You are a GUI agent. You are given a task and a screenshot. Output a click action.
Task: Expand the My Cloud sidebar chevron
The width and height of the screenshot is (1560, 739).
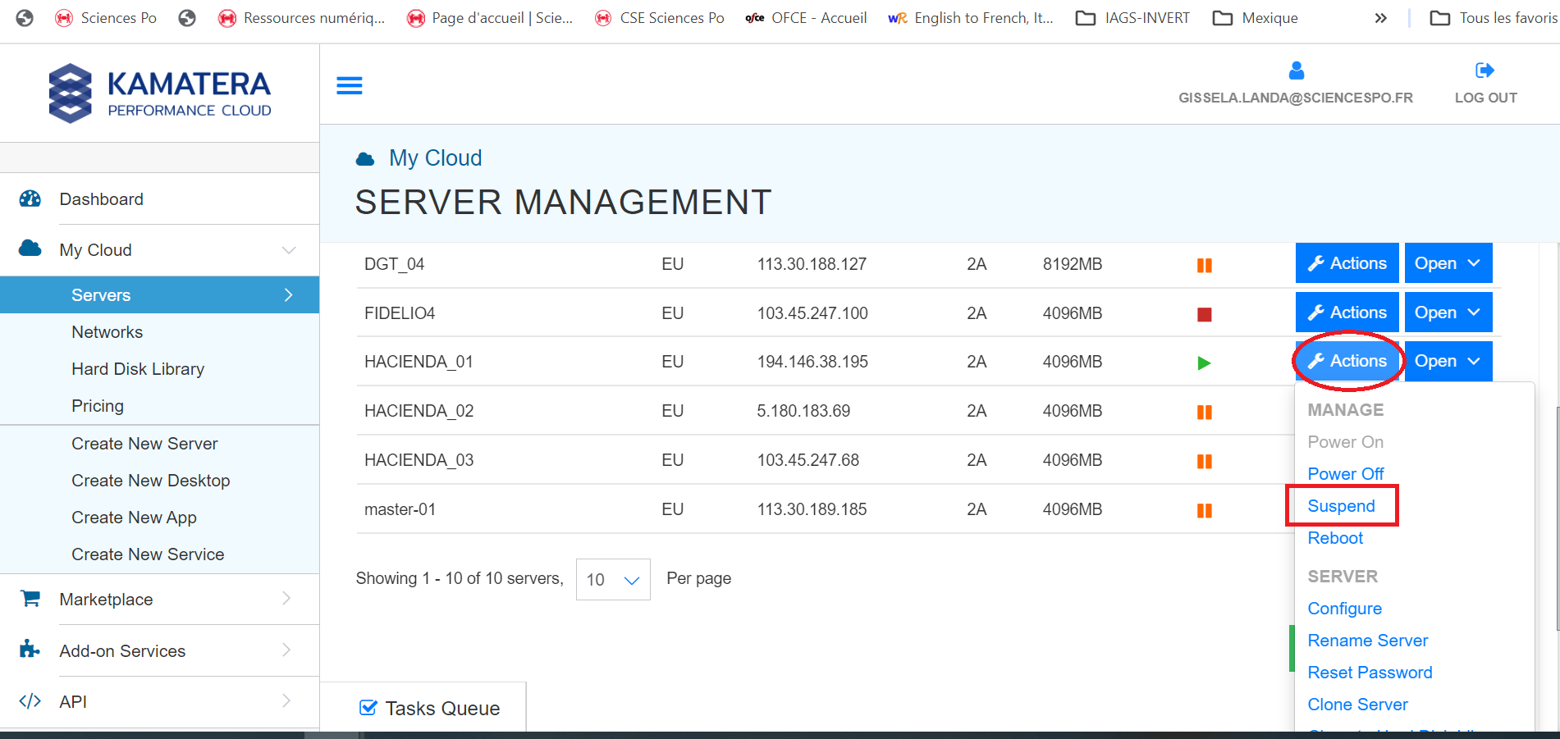click(x=289, y=250)
